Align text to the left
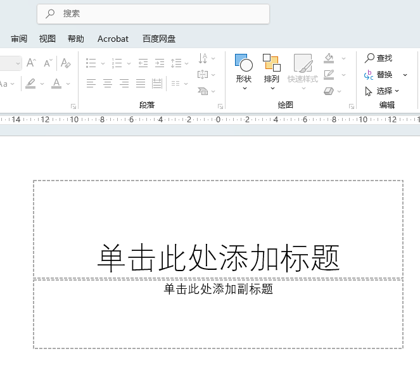The image size is (420, 382). [x=91, y=84]
